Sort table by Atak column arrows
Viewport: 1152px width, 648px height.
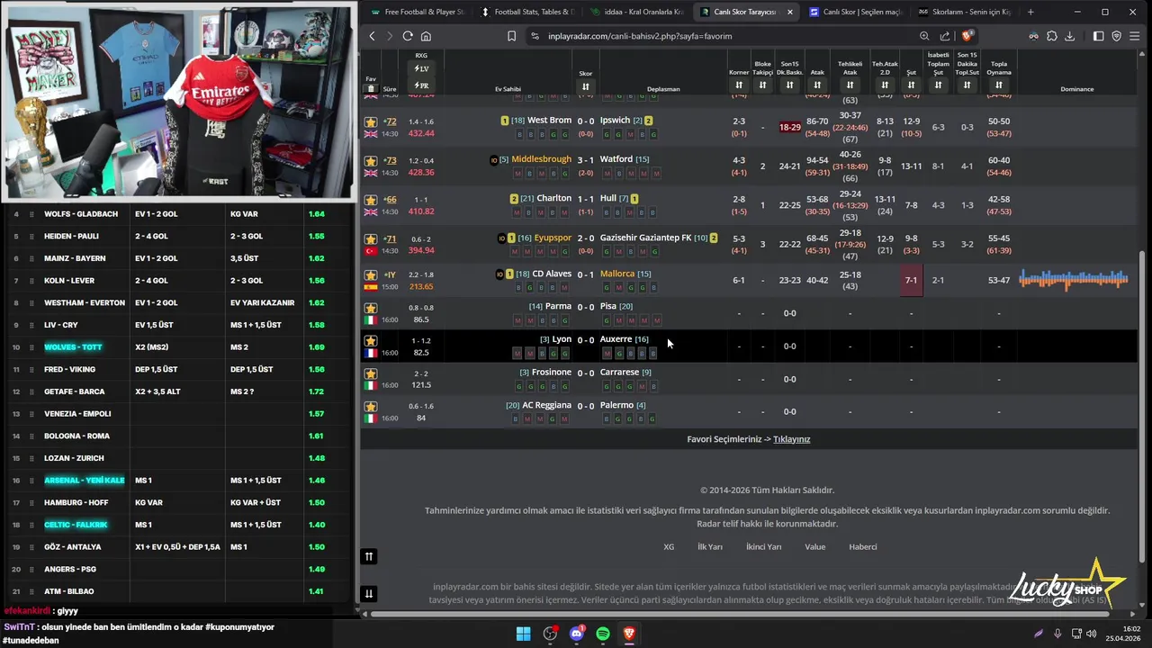point(817,85)
